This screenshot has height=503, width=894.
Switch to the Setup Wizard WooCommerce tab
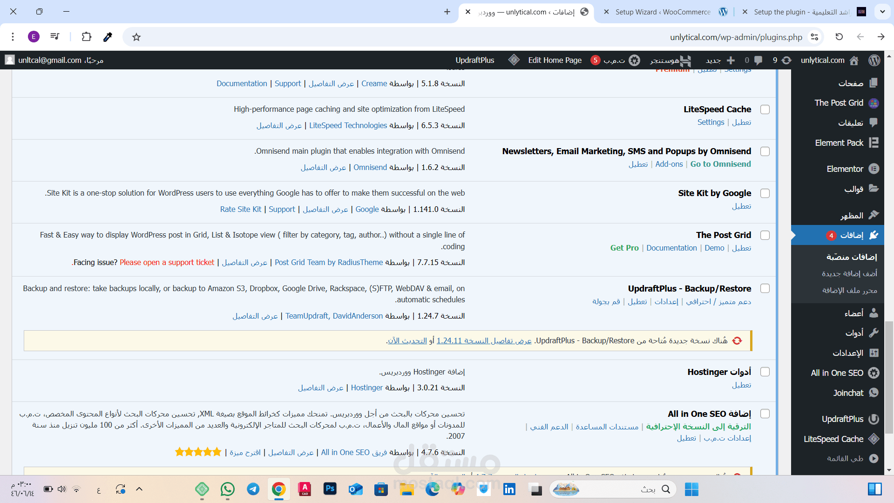(663, 12)
